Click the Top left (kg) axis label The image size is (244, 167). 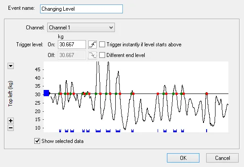click(11, 94)
